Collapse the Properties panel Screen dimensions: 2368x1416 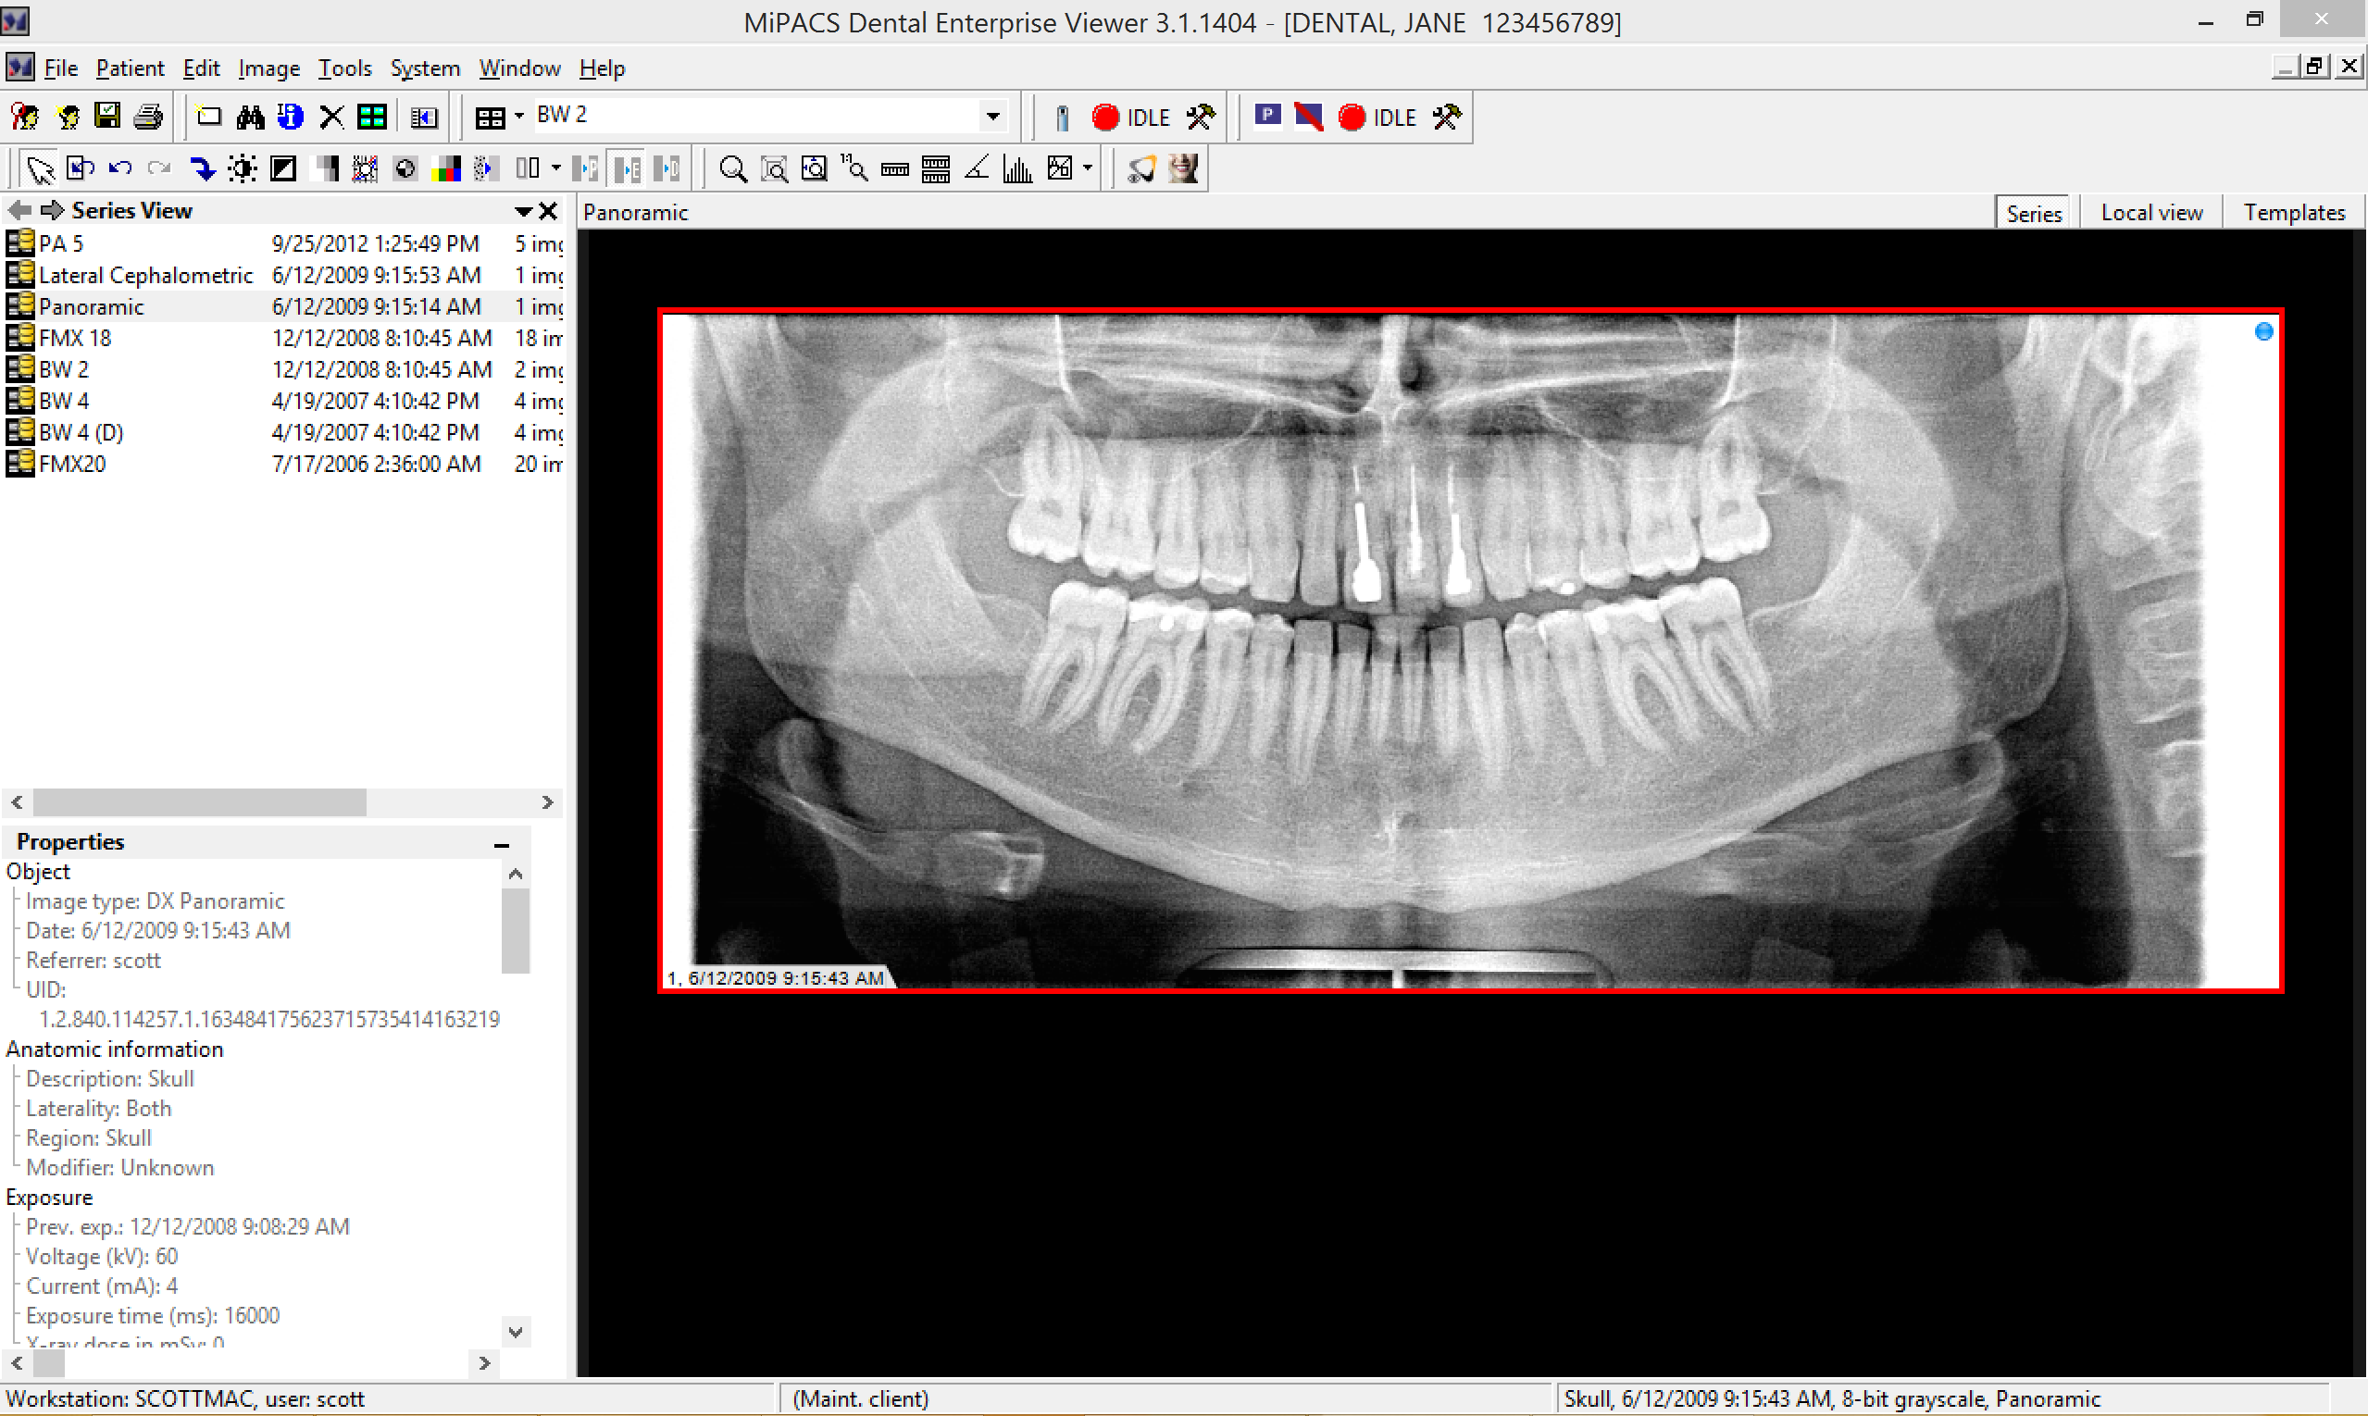pyautogui.click(x=501, y=843)
